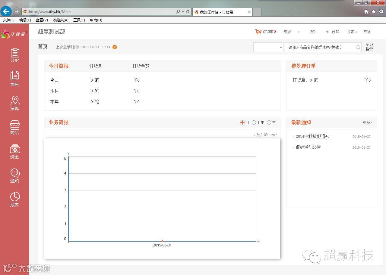Click the 上次登录时间 timestamp text
Image resolution: width=386 pixels, height=275 pixels.
[x=83, y=47]
